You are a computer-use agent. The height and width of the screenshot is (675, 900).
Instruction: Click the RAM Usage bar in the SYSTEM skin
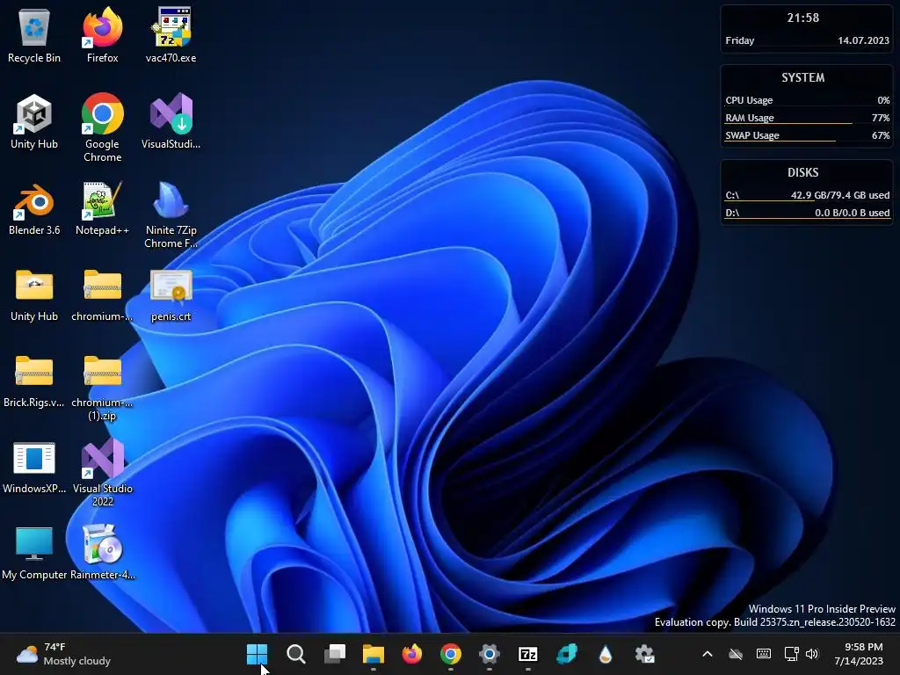pyautogui.click(x=807, y=119)
